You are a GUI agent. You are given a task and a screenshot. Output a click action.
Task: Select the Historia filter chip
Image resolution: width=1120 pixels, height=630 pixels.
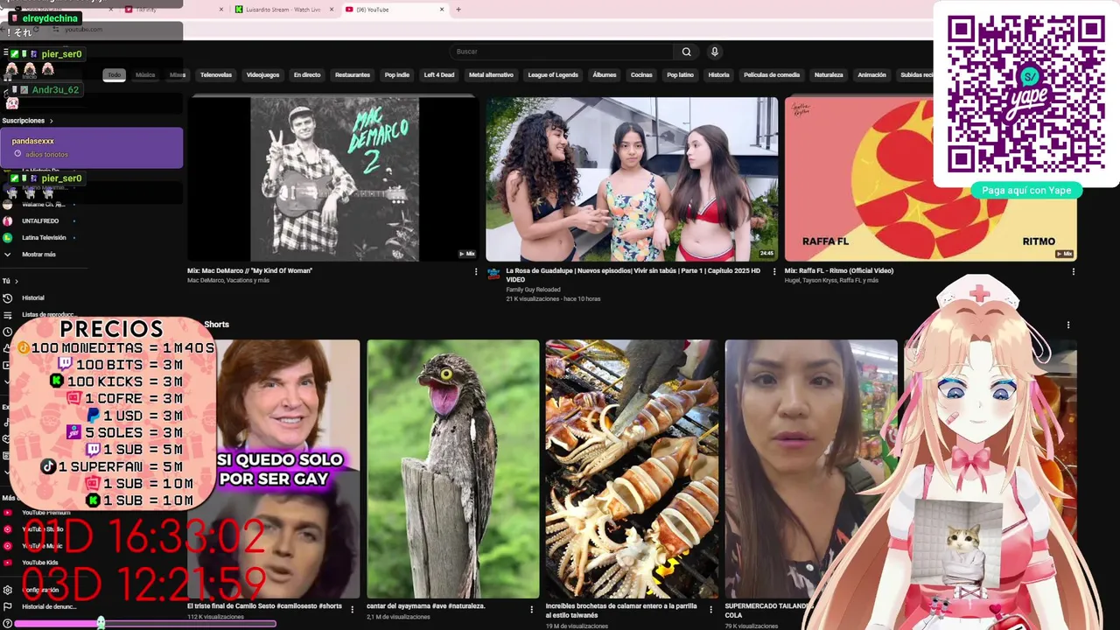point(719,75)
